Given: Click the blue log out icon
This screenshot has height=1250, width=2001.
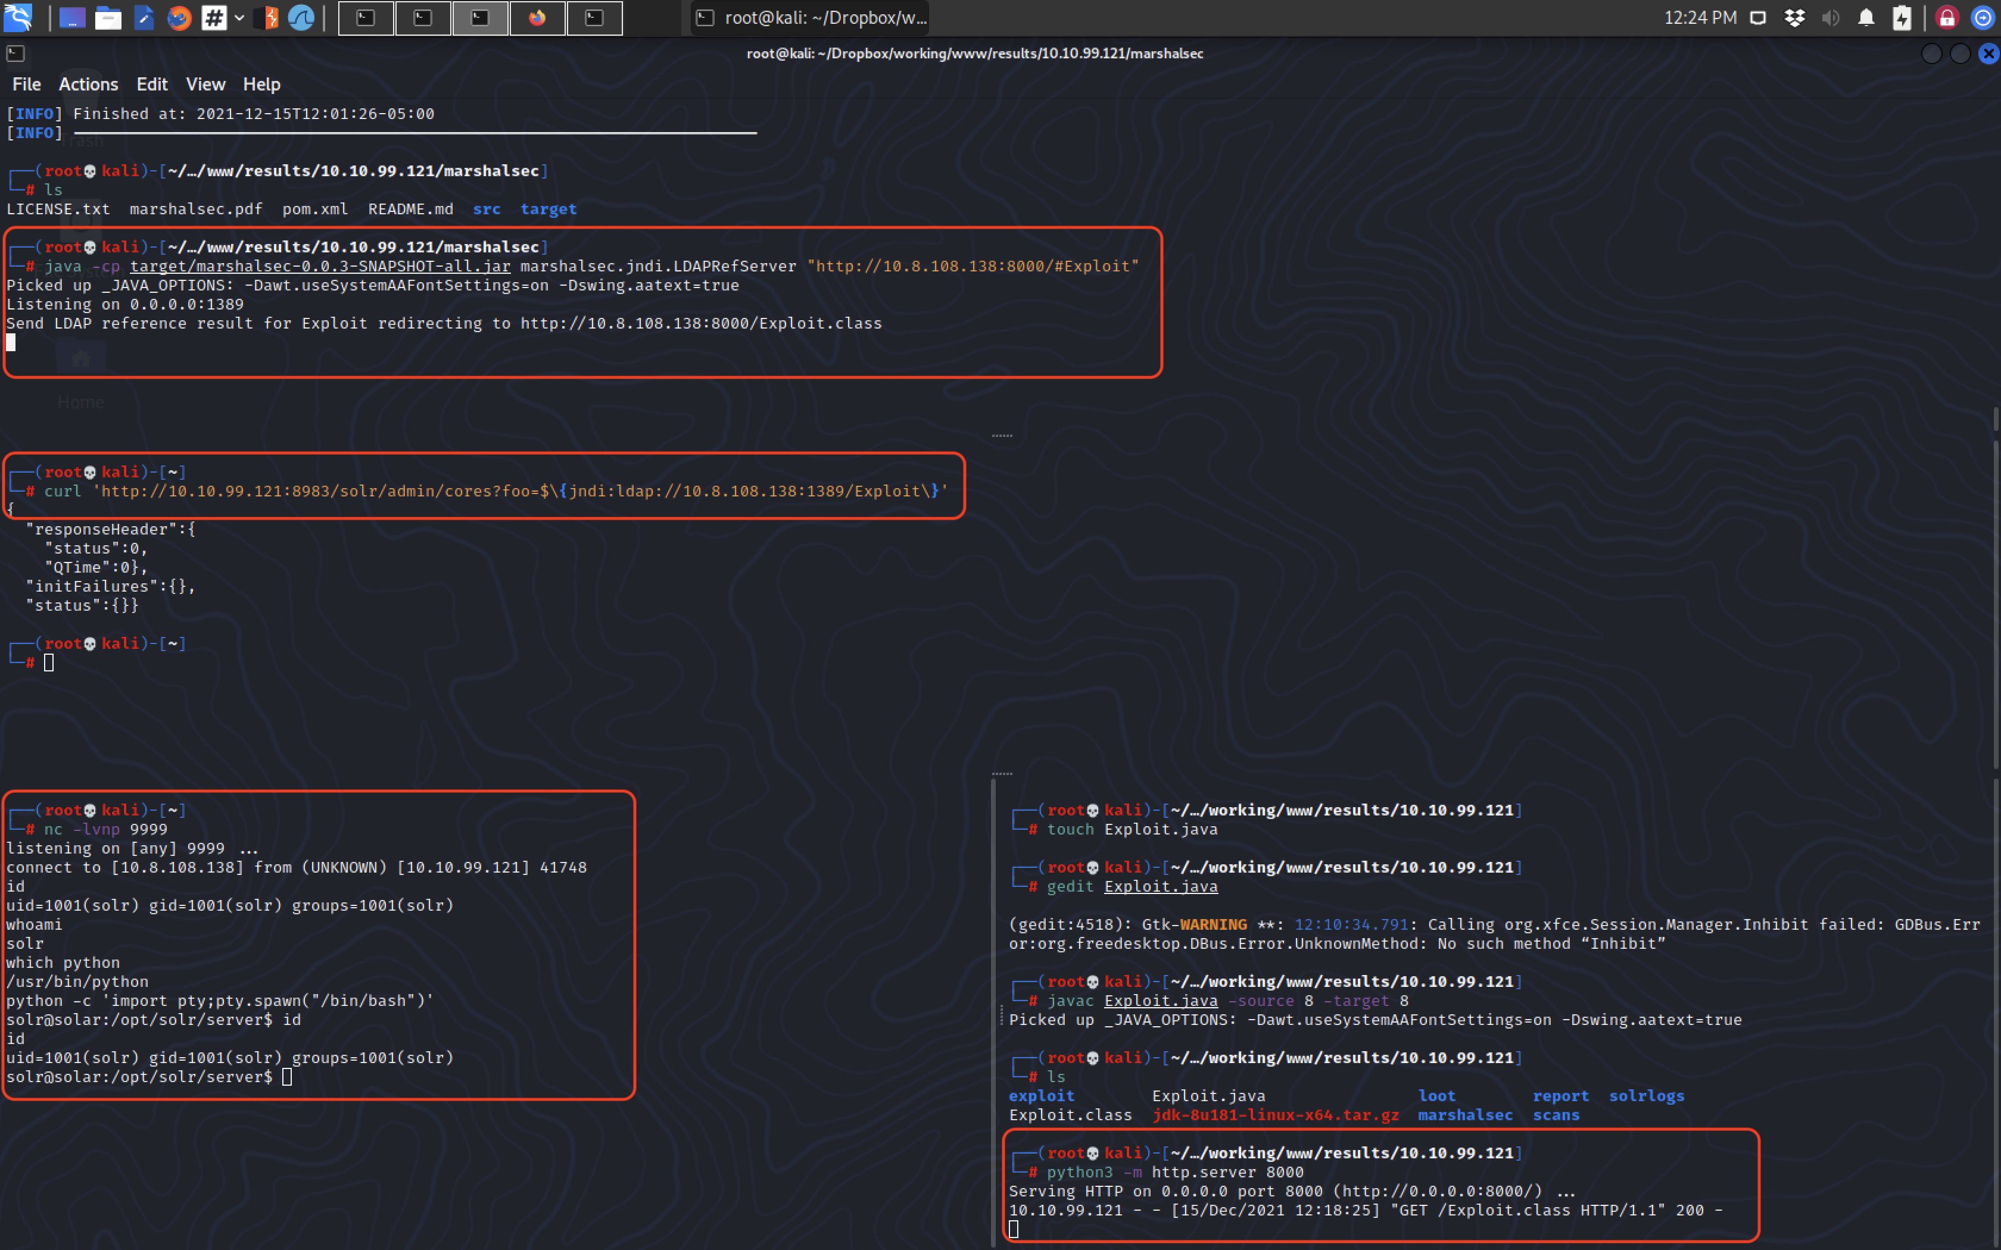Looking at the screenshot, I should [x=1983, y=17].
